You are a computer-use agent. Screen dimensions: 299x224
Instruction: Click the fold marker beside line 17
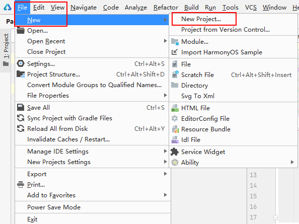coord(275,217)
